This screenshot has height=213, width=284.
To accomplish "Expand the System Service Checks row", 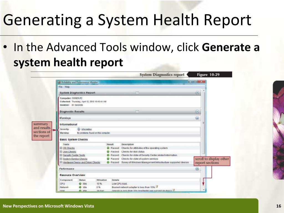I will 61,159.
